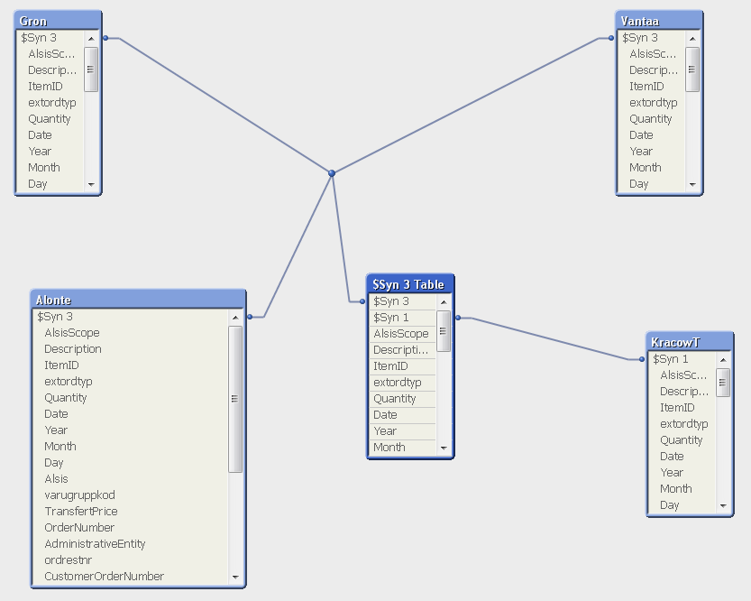Click scroll up arrow in Alonte table

[x=235, y=318]
